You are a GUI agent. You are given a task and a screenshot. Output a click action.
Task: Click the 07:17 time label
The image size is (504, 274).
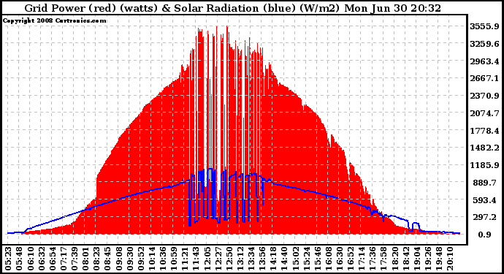click(64, 259)
